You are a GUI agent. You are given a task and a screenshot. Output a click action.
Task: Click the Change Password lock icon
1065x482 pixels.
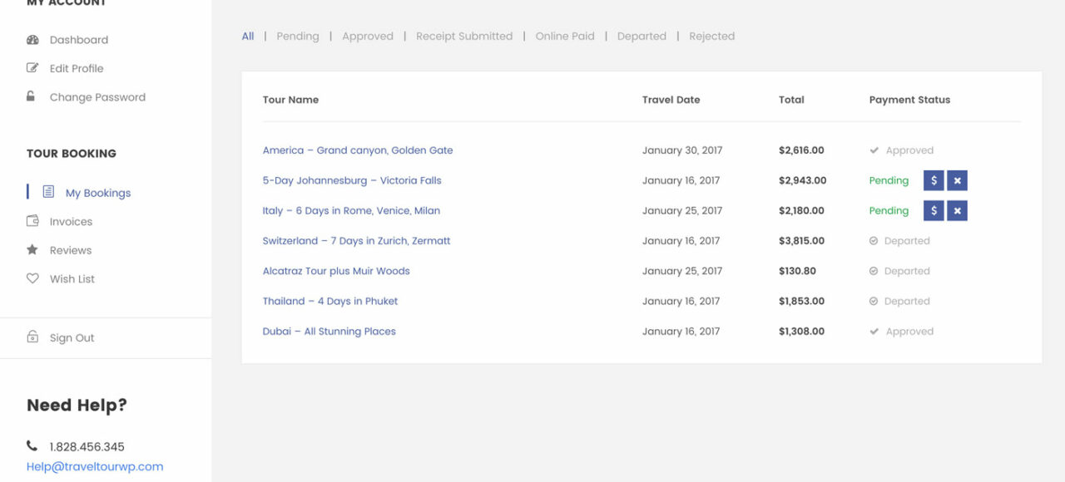pyautogui.click(x=31, y=96)
